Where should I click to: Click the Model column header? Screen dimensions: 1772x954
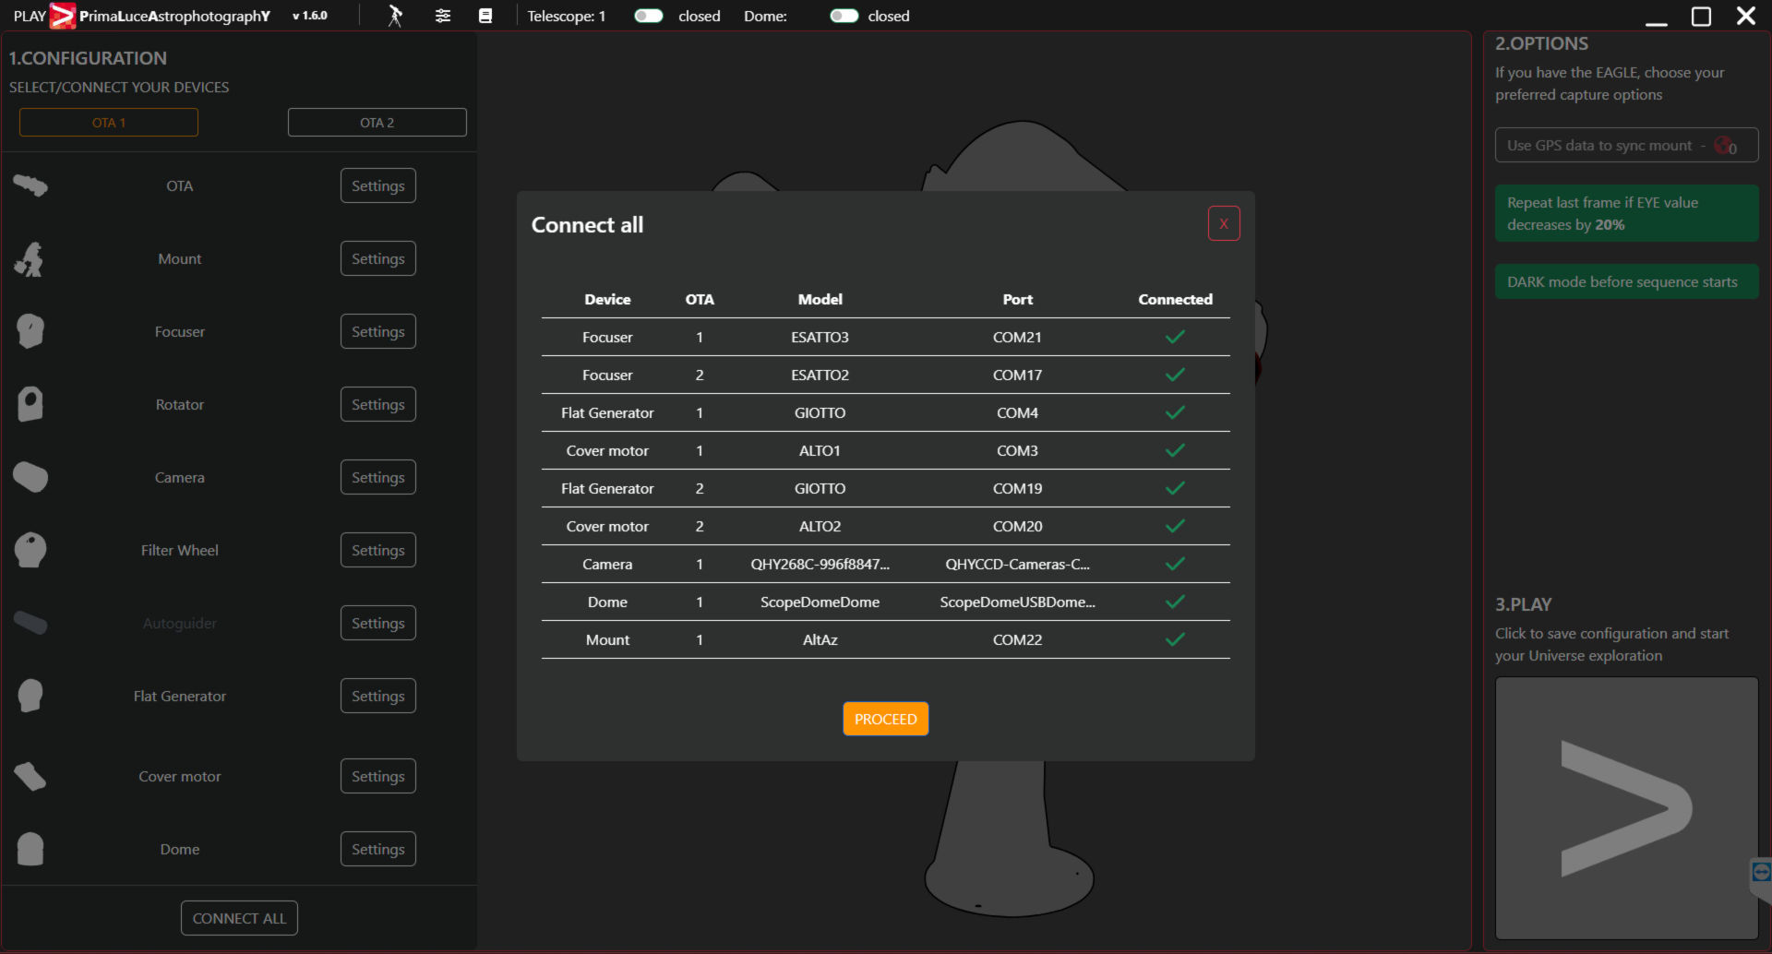(820, 299)
